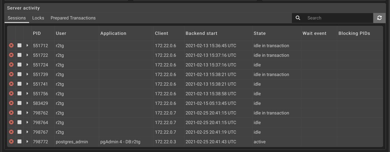Sort by State column header

tap(260, 33)
